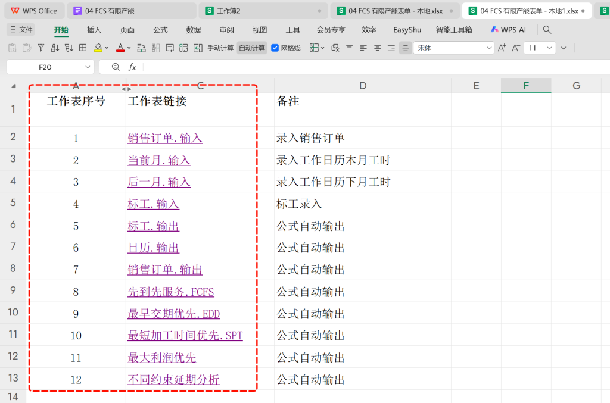Image resolution: width=610 pixels, height=403 pixels.
Task: Expand the freeze panes dropdown arrow
Action: [322, 48]
